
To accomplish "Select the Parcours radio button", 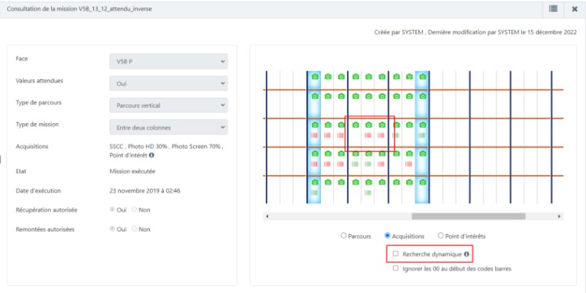I will 344,236.
